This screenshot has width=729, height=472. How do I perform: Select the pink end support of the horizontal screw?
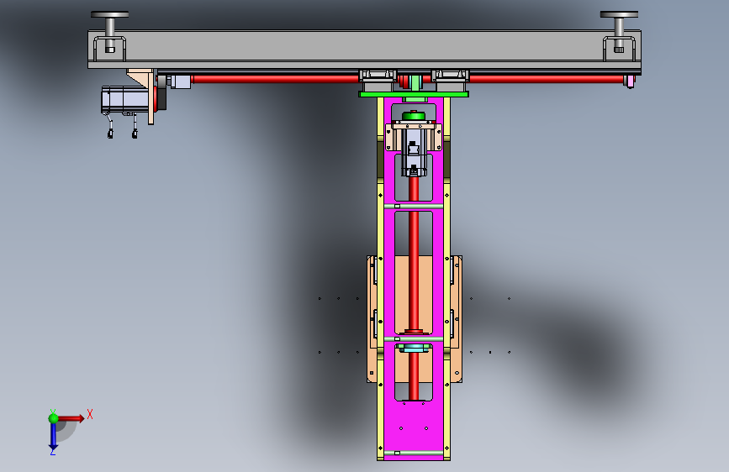point(630,81)
